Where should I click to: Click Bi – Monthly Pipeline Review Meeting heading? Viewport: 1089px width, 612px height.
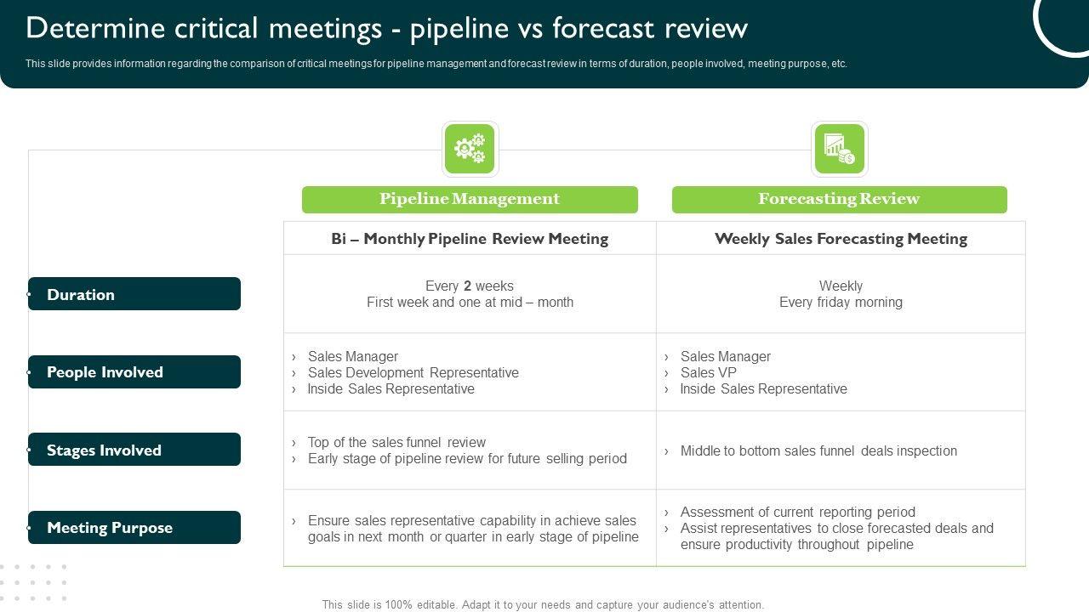(470, 239)
